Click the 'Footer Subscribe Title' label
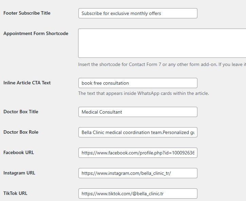This screenshot has width=246, height=201. tap(27, 13)
